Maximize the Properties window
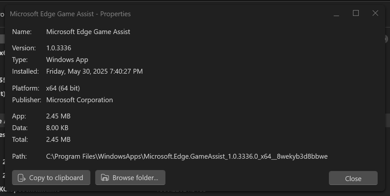 [x=356, y=13]
